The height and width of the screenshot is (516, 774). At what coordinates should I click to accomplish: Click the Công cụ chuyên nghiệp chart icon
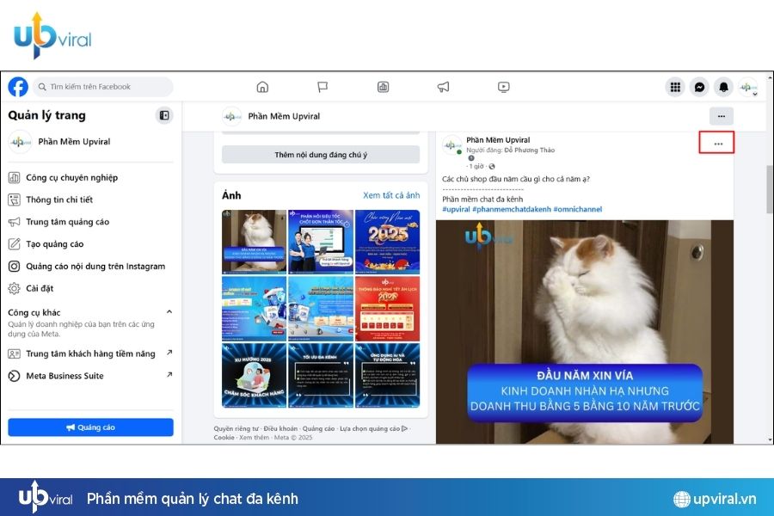[x=15, y=178]
